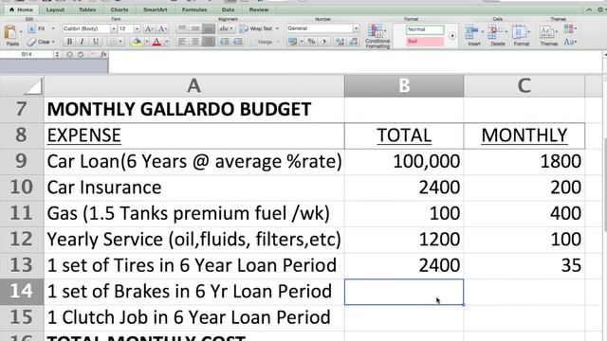The image size is (607, 341).
Task: Click the formula bar input area
Action: click(356, 61)
